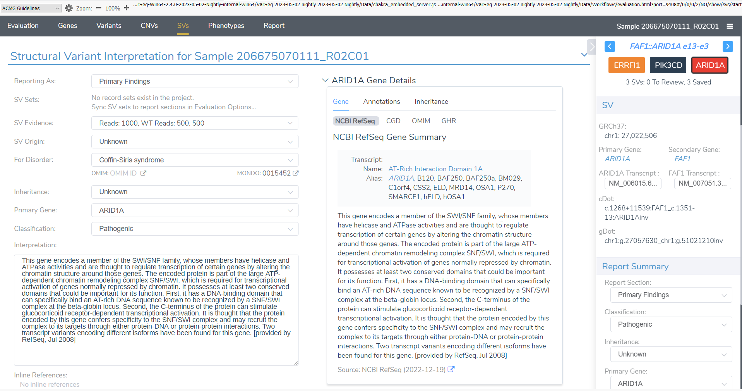This screenshot has height=391, width=742.
Task: Open the ACMG Guidelines selector
Action: point(31,8)
